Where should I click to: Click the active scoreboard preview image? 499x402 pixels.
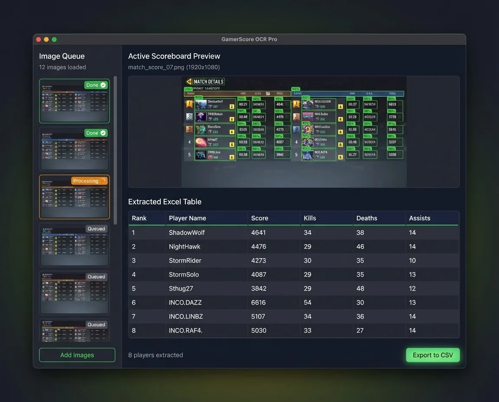[x=294, y=131]
